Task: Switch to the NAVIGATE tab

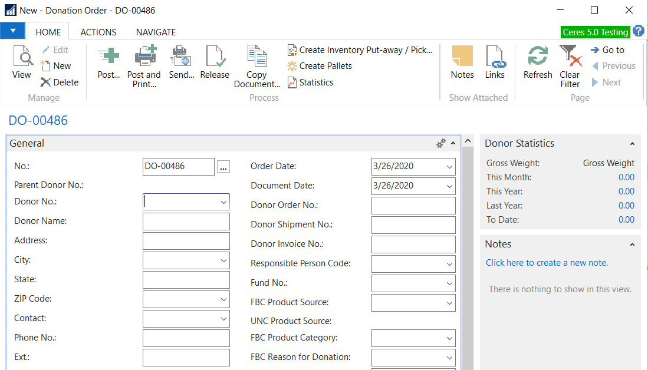Action: [156, 32]
